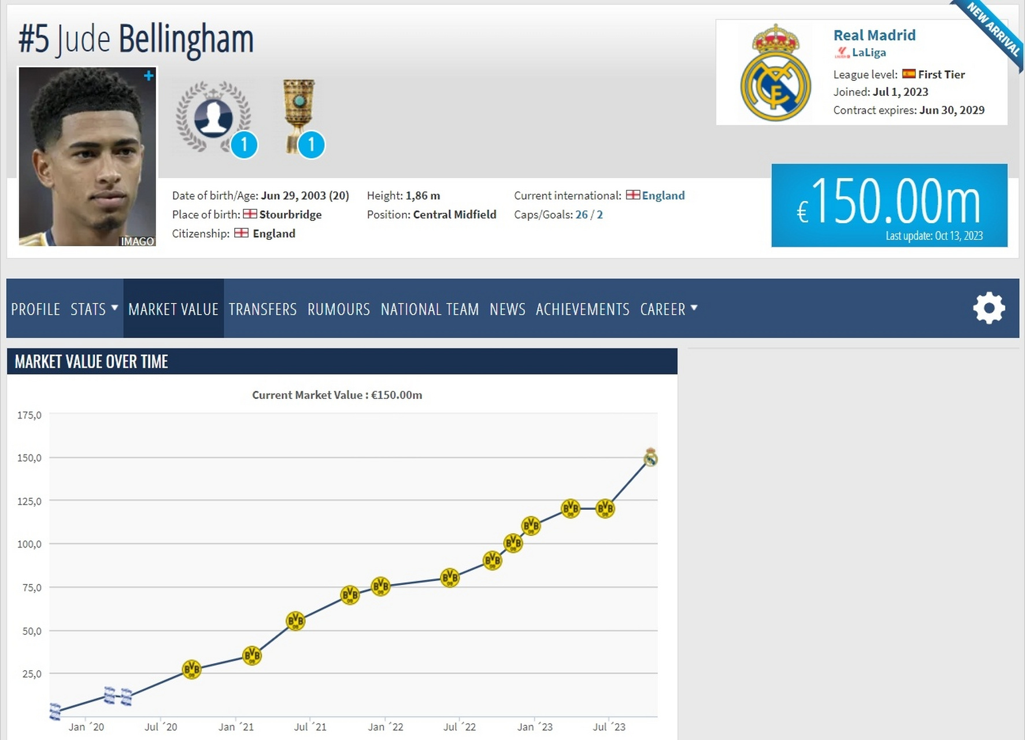This screenshot has width=1025, height=740.
Task: Click the England flag beside Current international
Action: pyautogui.click(x=632, y=195)
